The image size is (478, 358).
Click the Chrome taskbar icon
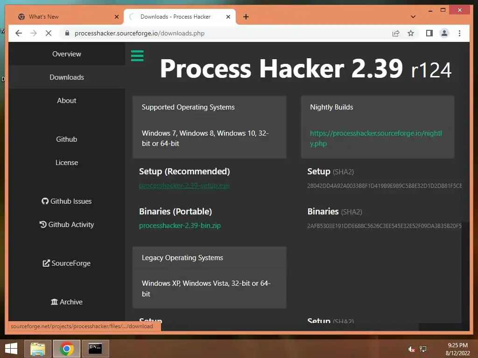[x=66, y=349]
